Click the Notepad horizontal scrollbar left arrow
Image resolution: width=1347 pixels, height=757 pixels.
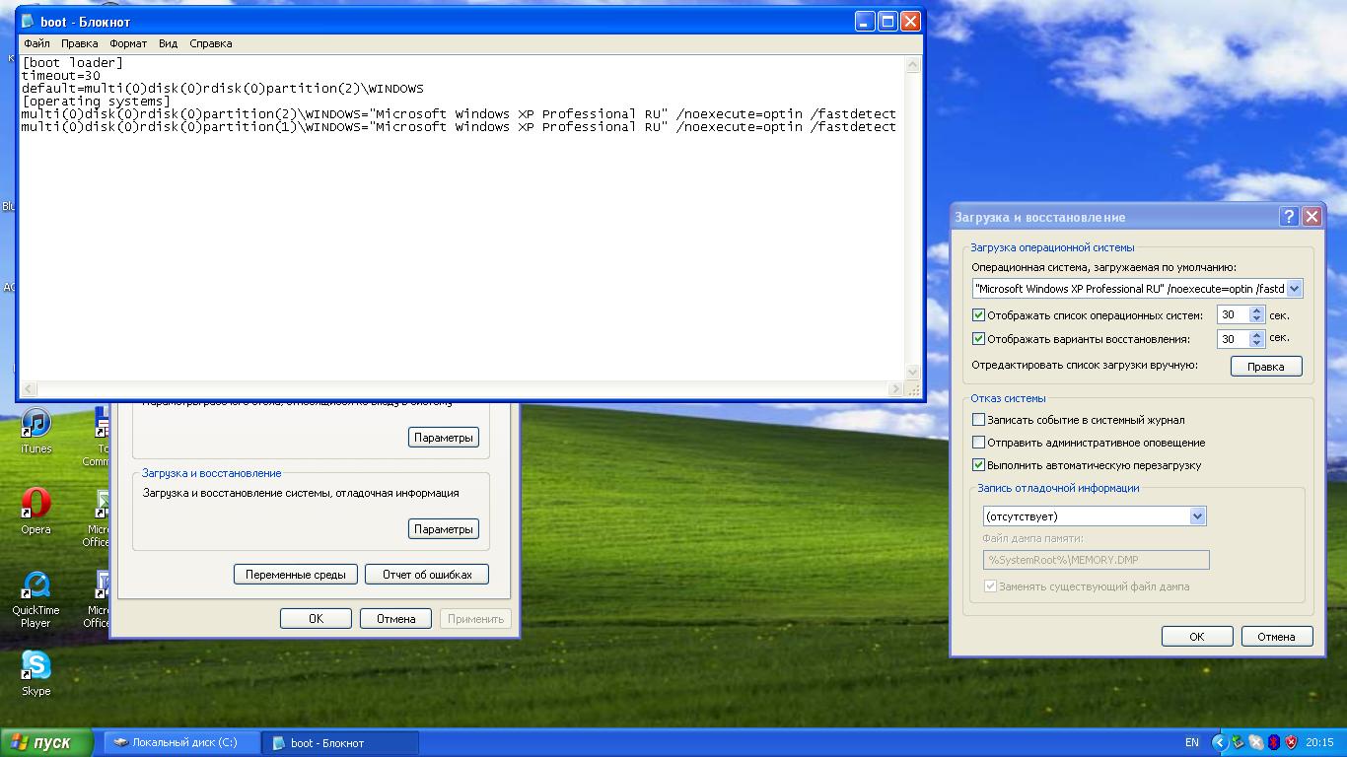[x=30, y=388]
